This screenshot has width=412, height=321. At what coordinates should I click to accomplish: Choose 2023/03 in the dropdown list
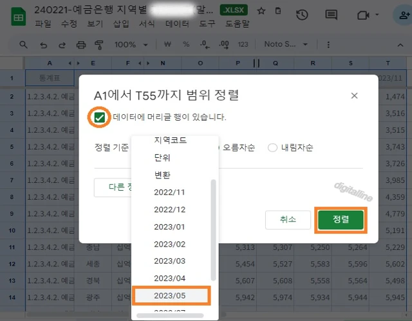(171, 261)
